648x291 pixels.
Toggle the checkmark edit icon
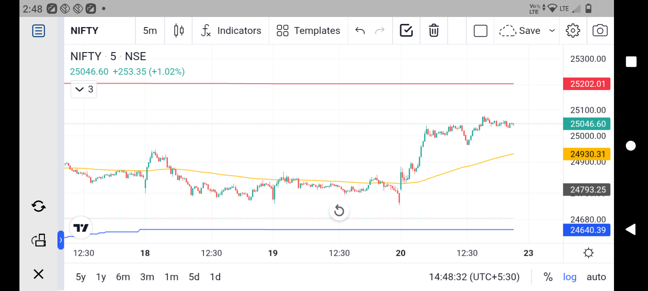(x=406, y=31)
